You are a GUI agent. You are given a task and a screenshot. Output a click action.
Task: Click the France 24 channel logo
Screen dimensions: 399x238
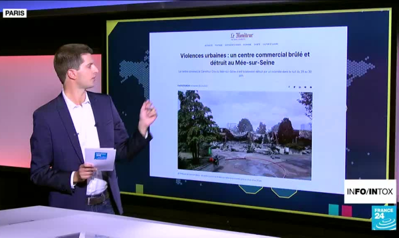coord(383,218)
